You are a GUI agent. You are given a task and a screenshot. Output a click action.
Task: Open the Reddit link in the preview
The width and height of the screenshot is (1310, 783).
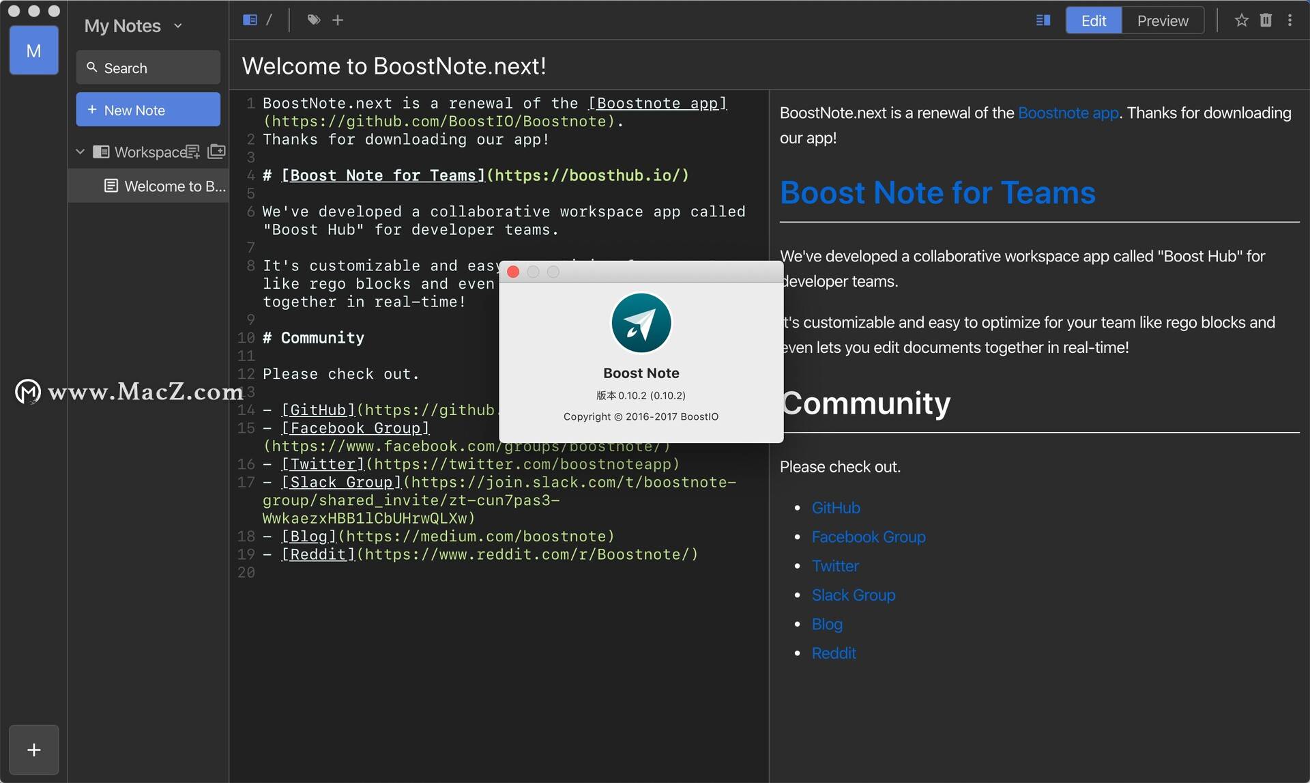[x=834, y=653]
